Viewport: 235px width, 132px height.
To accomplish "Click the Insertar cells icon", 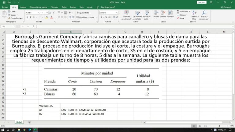I will click(156, 13).
